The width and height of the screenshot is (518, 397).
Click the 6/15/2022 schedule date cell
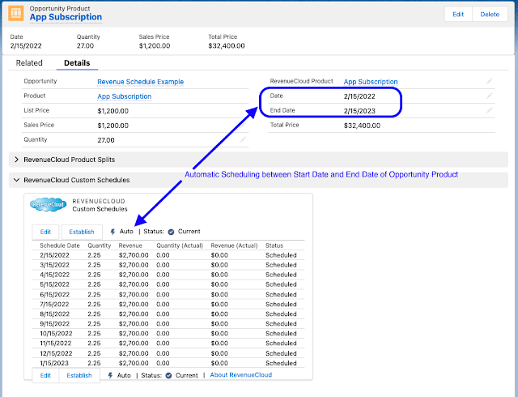point(54,294)
